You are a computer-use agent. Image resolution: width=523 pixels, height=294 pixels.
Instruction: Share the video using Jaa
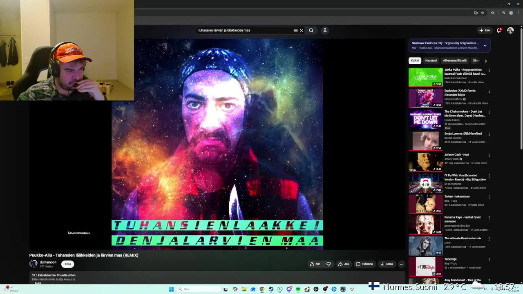coord(344,264)
